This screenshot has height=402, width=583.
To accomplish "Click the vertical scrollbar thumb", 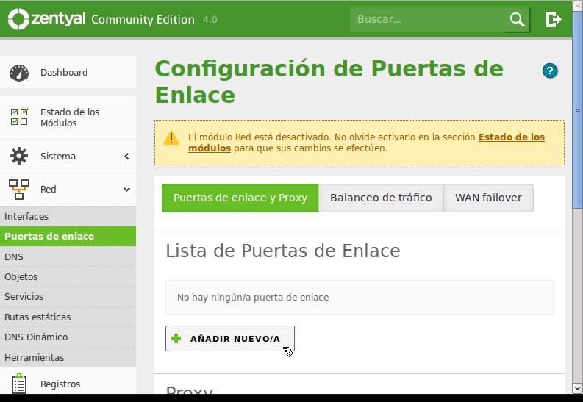I will pyautogui.click(x=577, y=110).
